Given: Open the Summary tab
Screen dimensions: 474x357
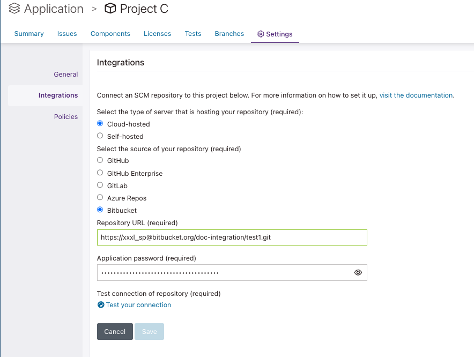Looking at the screenshot, I should click(29, 34).
